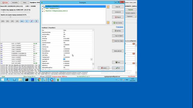Image resolution: width=193 pixels, height=108 pixels.
Task: Add a new strategy
Action: [x=118, y=31]
